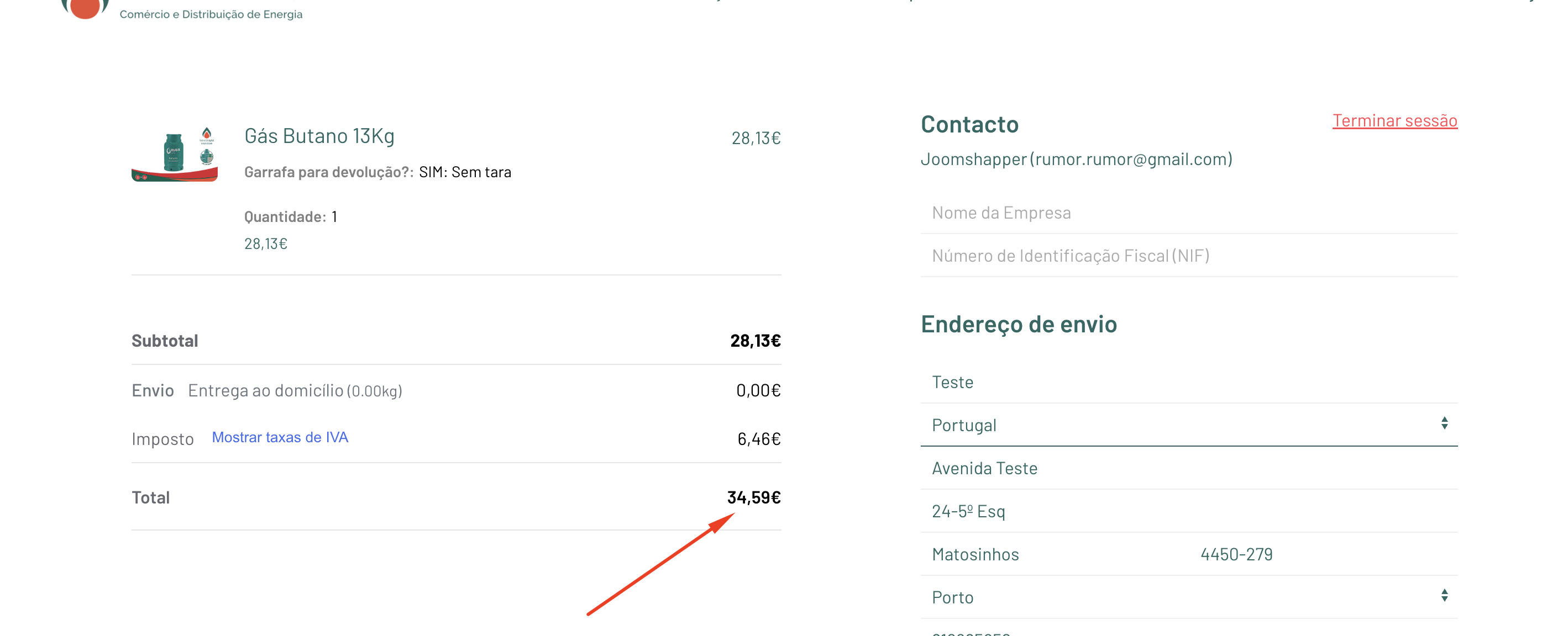This screenshot has height=636, width=1563.
Task: Click the 34,59€ total amount
Action: [754, 497]
